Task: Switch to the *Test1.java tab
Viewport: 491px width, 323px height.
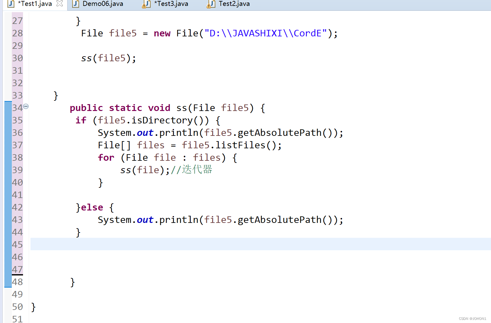Action: (35, 4)
